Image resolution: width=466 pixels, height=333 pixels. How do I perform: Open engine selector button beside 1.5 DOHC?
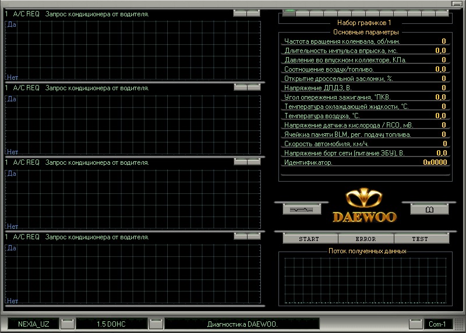(156, 324)
